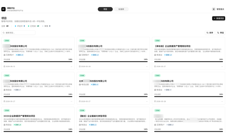
Task: Click calendar icon beside 2026-05-29
Action: pos(80,67)
